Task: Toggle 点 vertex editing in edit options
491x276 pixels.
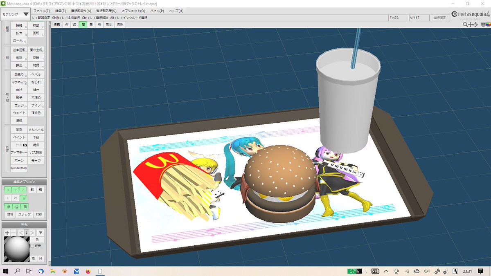Action: [8, 206]
